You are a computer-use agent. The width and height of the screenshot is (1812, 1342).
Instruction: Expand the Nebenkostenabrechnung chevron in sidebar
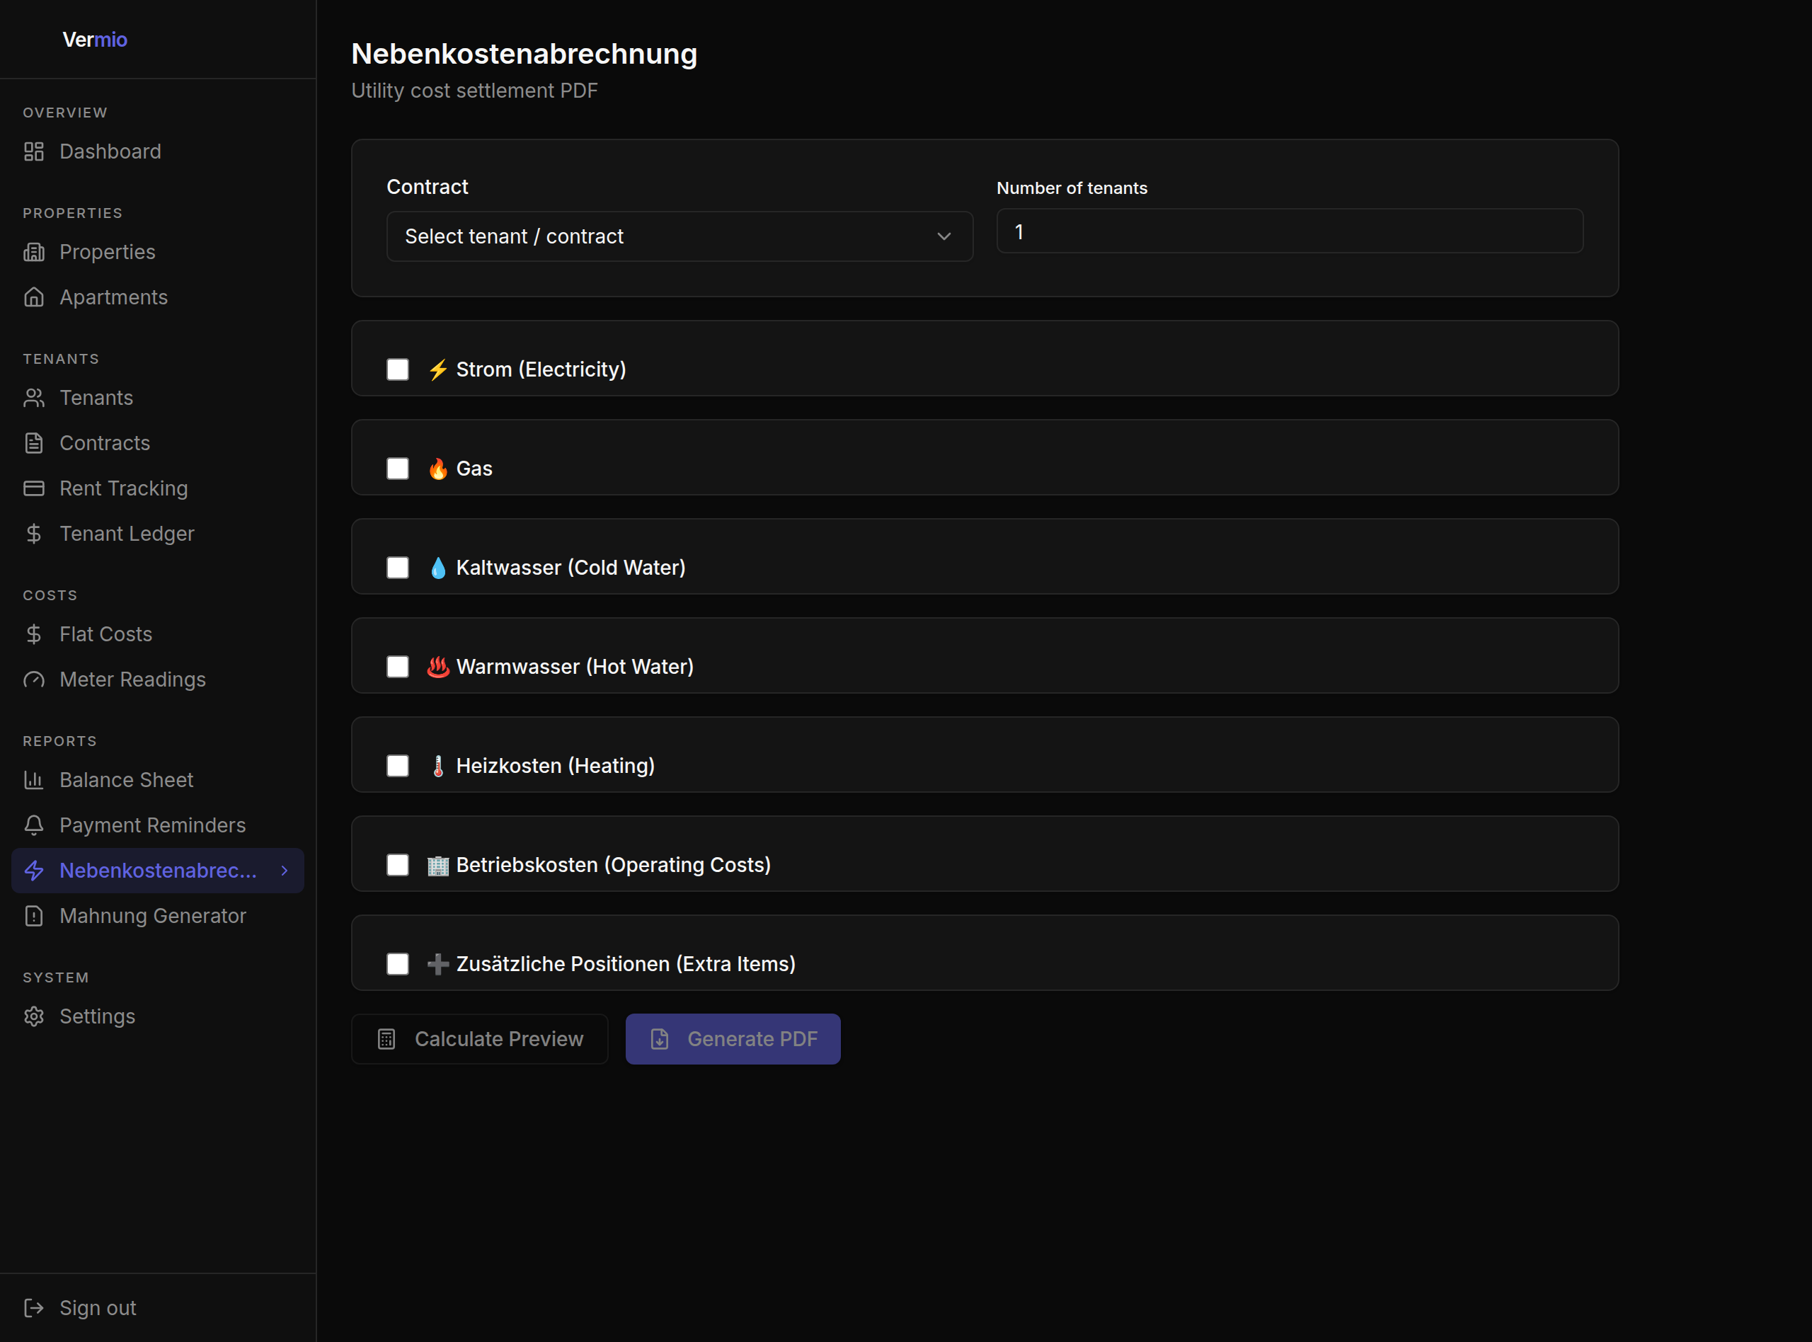click(x=285, y=871)
